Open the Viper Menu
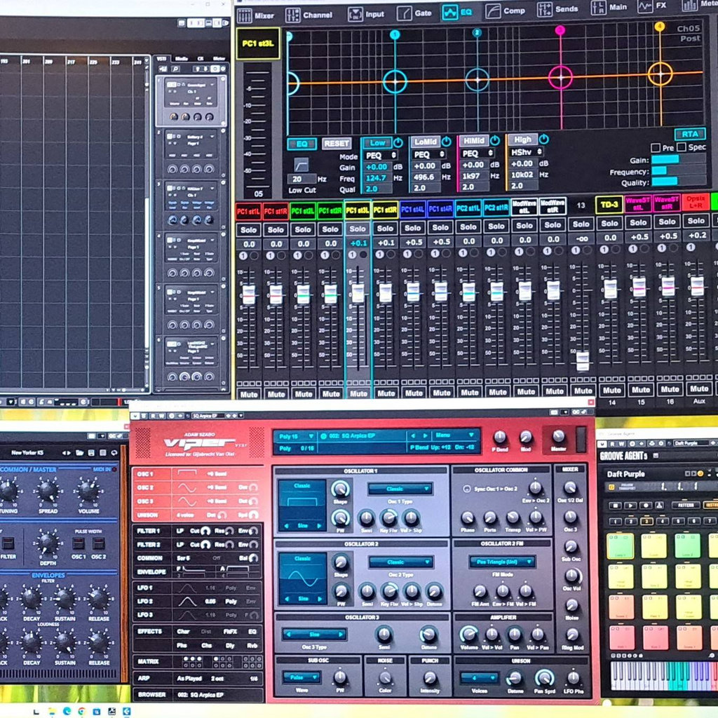 [x=454, y=435]
